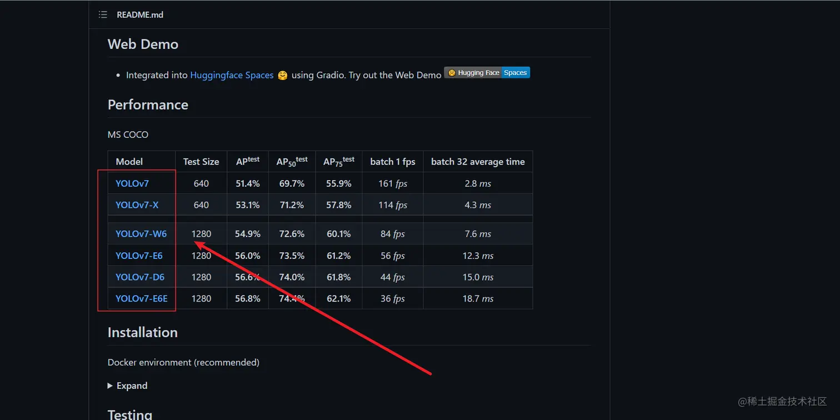
Task: Click the 18.7 ms cell
Action: coord(478,298)
